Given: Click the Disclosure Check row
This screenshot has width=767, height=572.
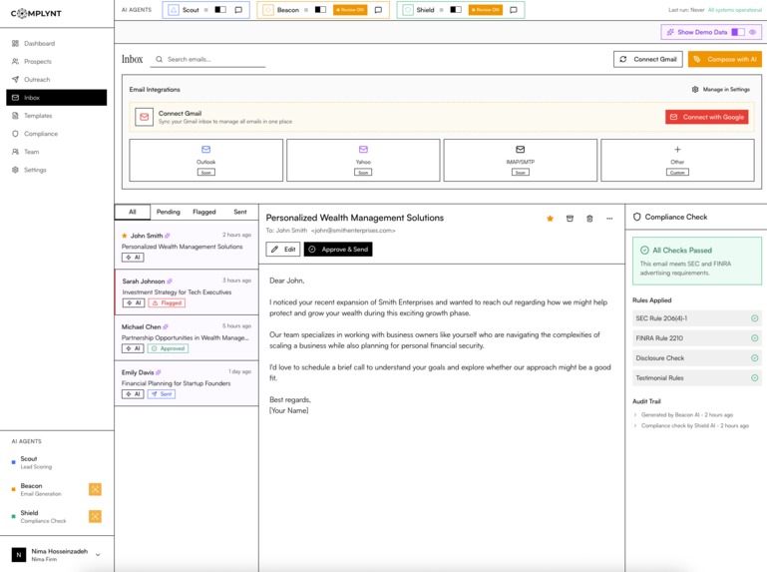Looking at the screenshot, I should click(x=697, y=358).
